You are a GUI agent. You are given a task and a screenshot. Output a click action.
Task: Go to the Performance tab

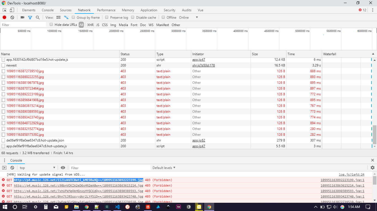106,10
